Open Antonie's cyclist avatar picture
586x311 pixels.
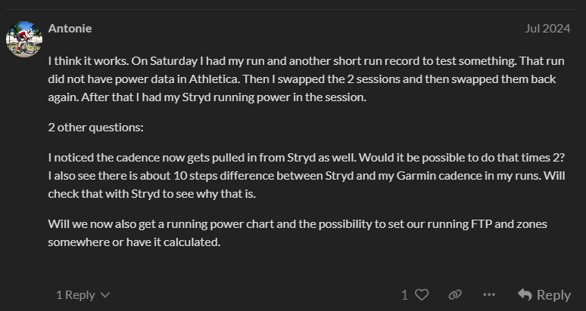(x=23, y=38)
